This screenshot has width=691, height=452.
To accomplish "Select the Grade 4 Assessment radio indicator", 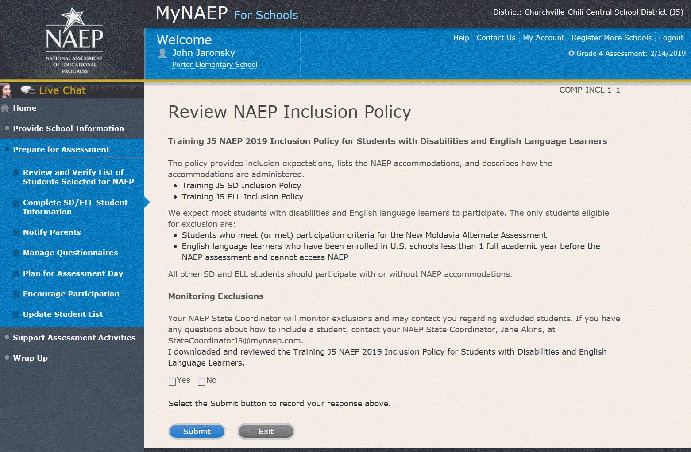I will (571, 54).
